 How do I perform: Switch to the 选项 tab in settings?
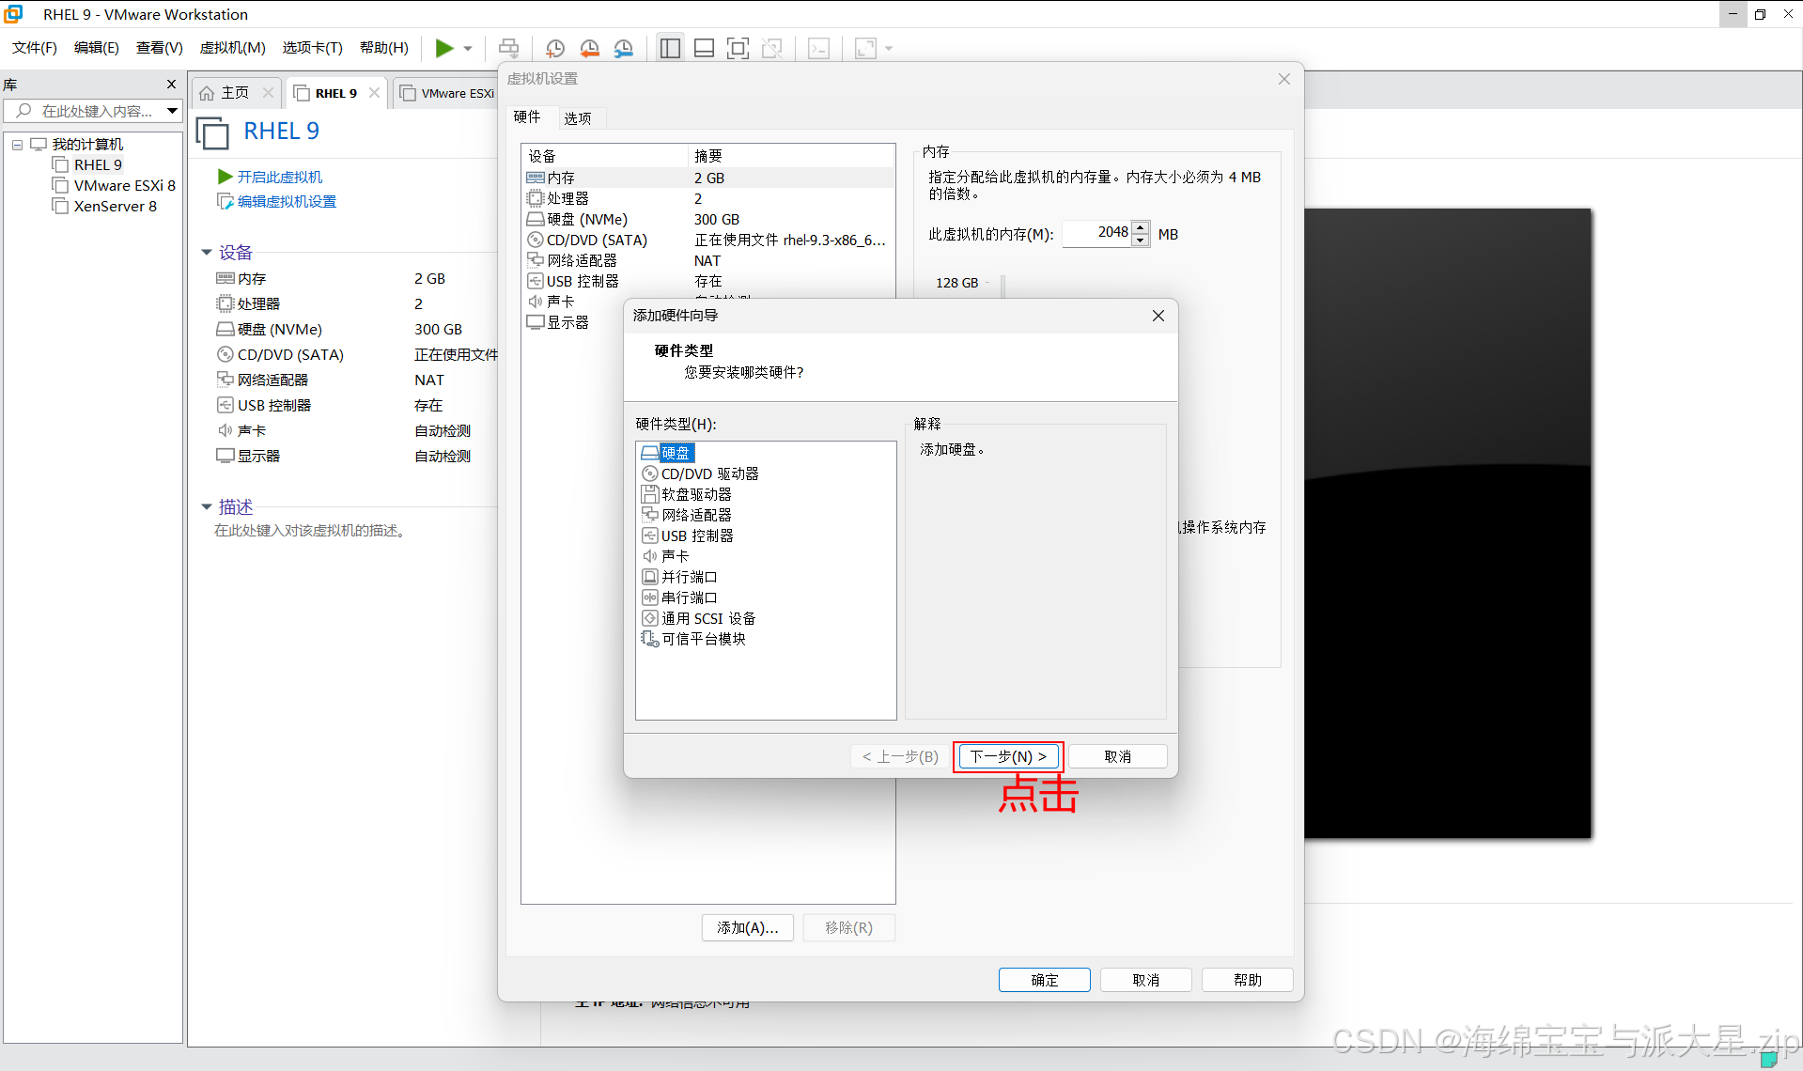[578, 117]
